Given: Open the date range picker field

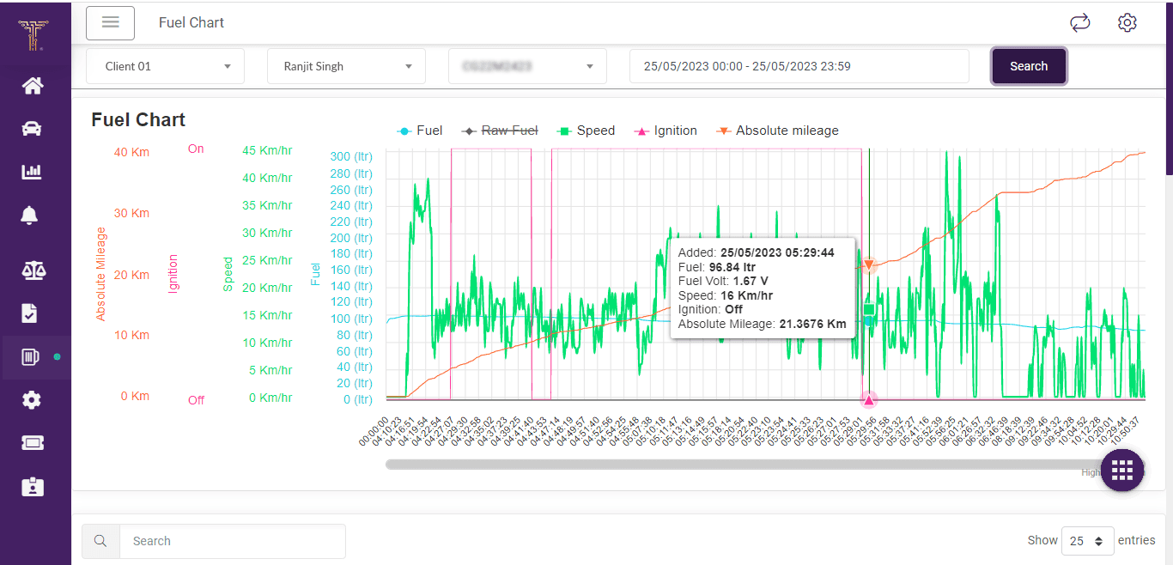Looking at the screenshot, I should (x=799, y=66).
